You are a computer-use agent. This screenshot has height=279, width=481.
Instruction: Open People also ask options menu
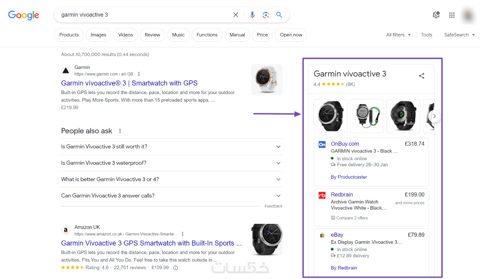point(120,131)
